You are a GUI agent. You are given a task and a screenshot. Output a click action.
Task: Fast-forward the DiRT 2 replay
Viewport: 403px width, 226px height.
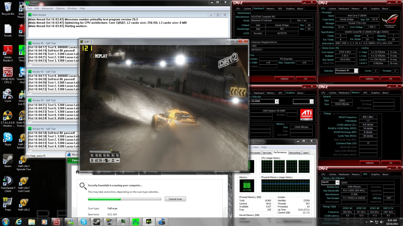(101, 160)
